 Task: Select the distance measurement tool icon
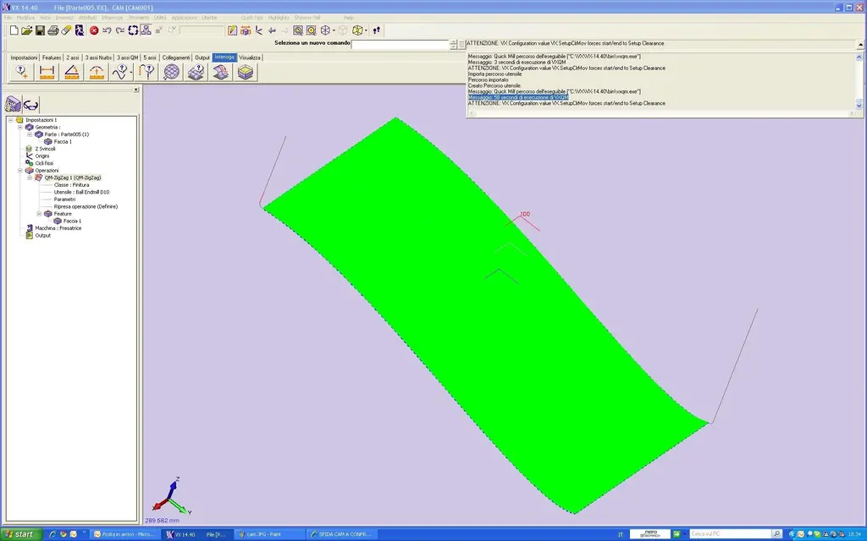click(x=47, y=72)
